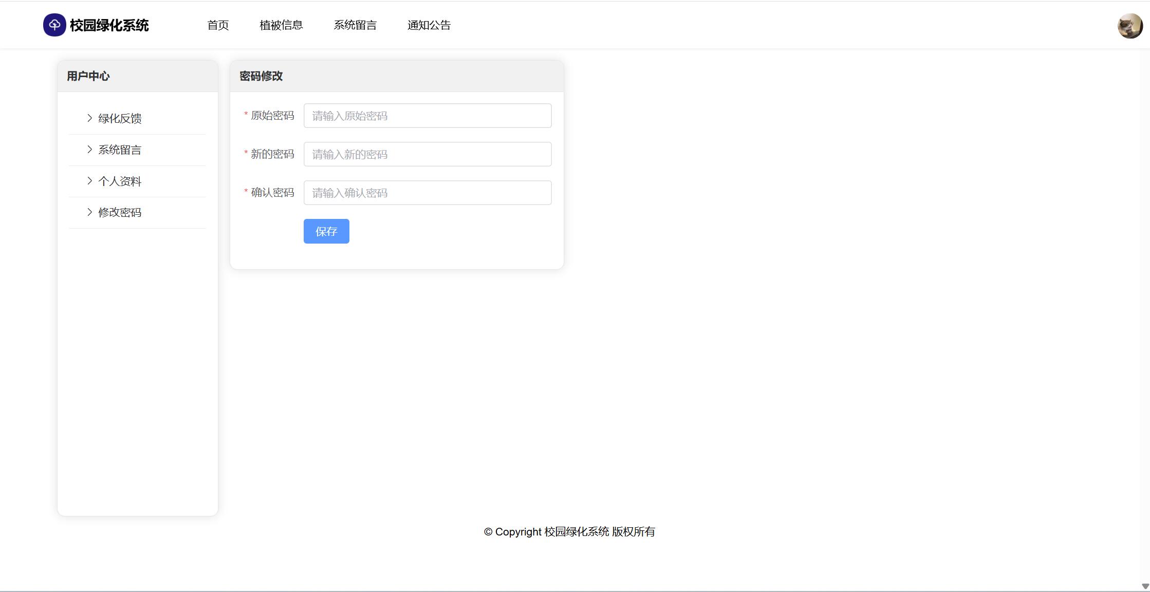Select 系统留言 sidebar entry label

(x=120, y=150)
